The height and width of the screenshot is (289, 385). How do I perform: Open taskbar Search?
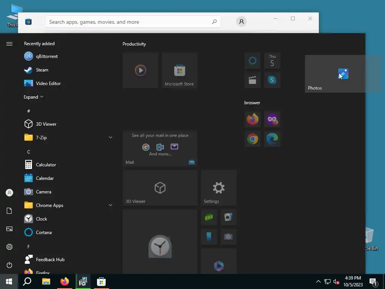tap(27, 281)
